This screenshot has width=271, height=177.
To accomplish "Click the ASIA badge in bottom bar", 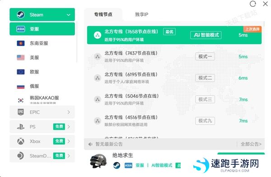I will 128,165.
